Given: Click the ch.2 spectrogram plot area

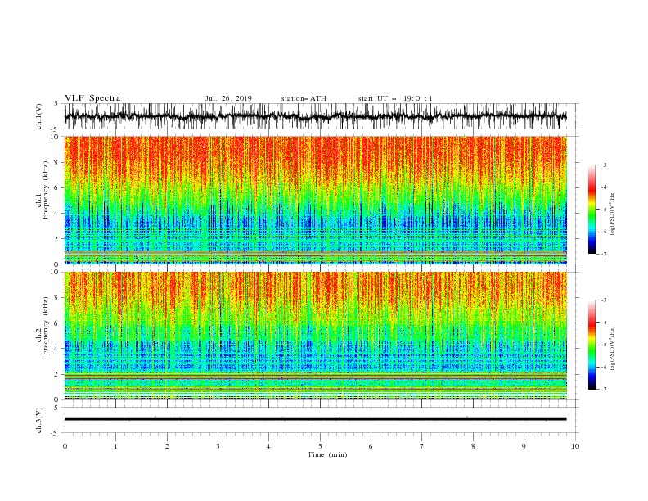Looking at the screenshot, I should coord(315,336).
